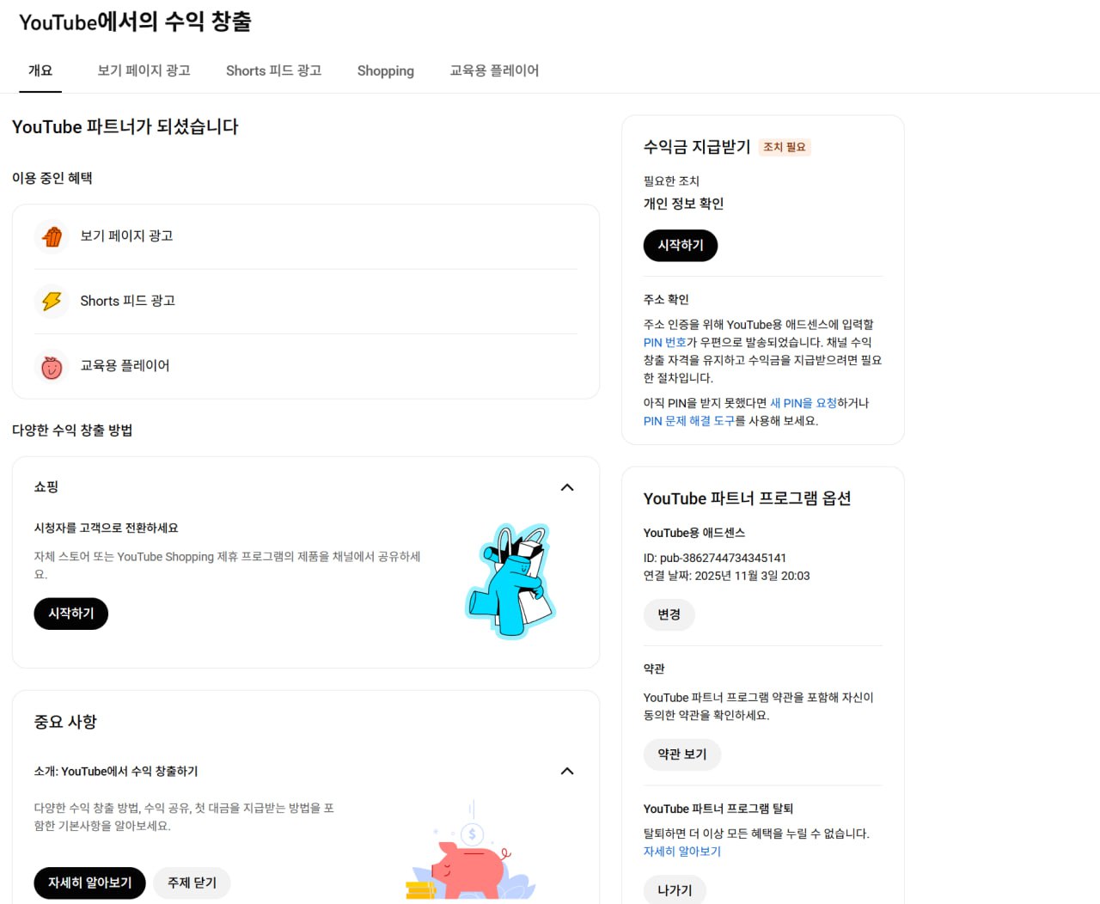The width and height of the screenshot is (1100, 904).
Task: Click the 조치 필요 status badge
Action: coord(785,147)
